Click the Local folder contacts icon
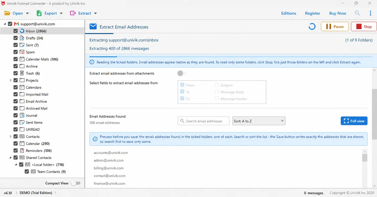The height and width of the screenshot is (197, 377). 28,165
